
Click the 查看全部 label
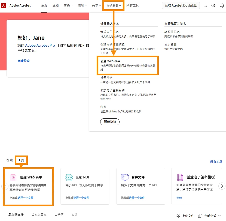pos(210,216)
